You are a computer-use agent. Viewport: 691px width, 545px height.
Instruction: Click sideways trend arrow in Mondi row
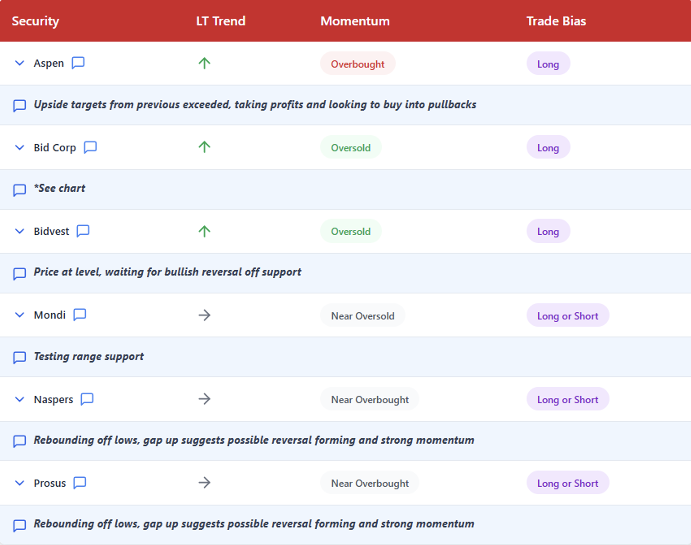[204, 315]
